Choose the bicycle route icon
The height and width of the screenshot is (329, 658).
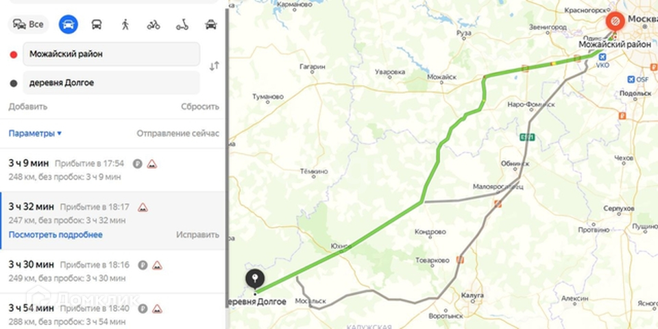(154, 25)
